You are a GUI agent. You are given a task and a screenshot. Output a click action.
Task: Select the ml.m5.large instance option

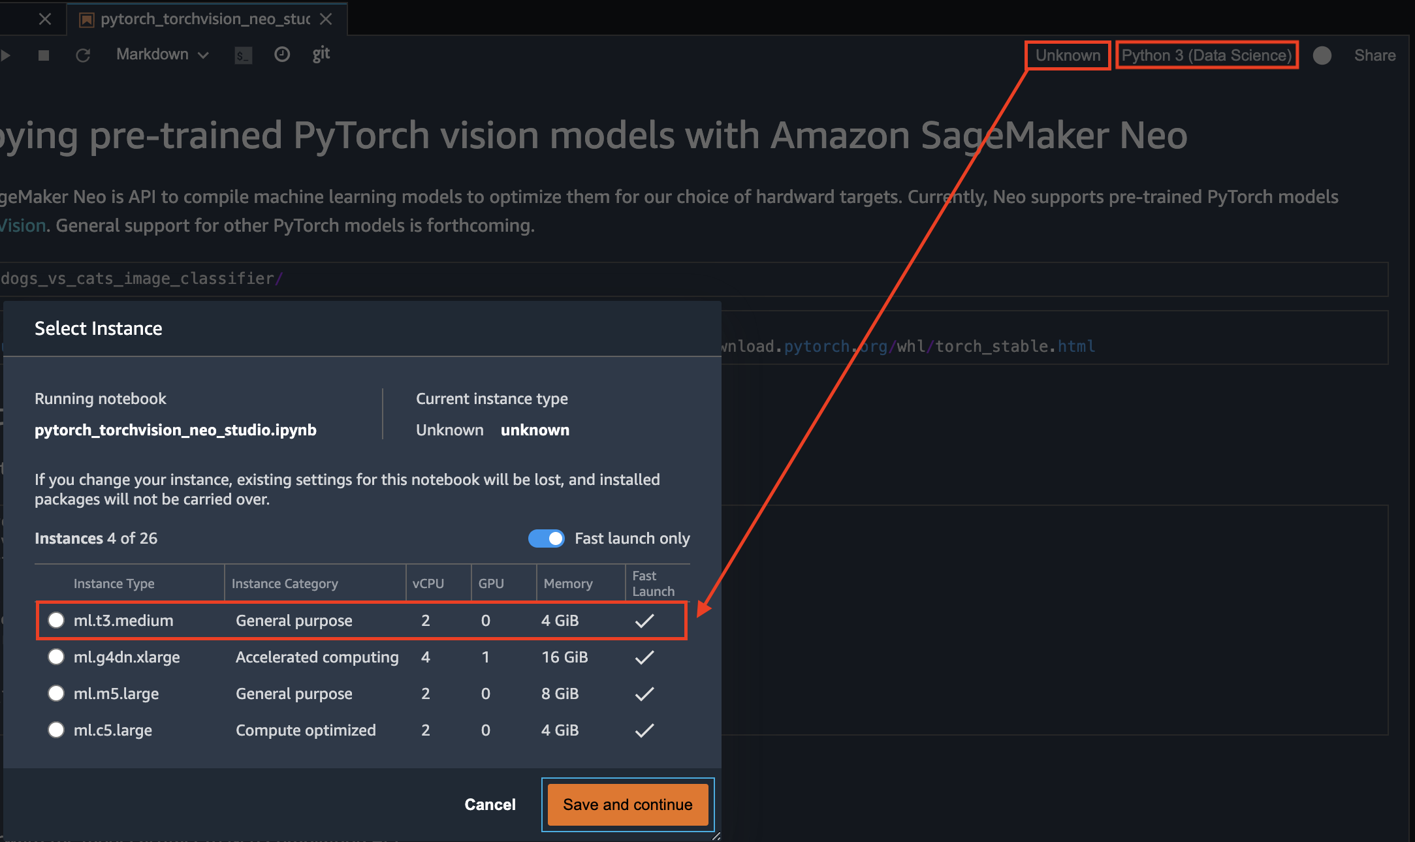pos(56,693)
